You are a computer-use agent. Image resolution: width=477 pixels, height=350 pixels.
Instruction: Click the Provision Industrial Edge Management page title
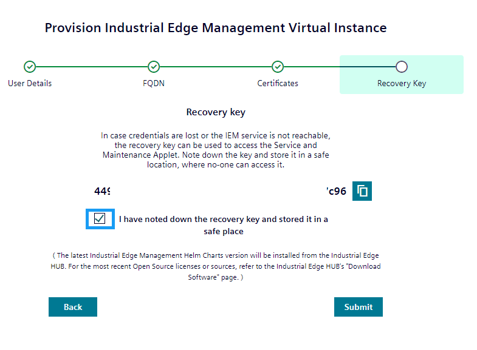tap(216, 28)
